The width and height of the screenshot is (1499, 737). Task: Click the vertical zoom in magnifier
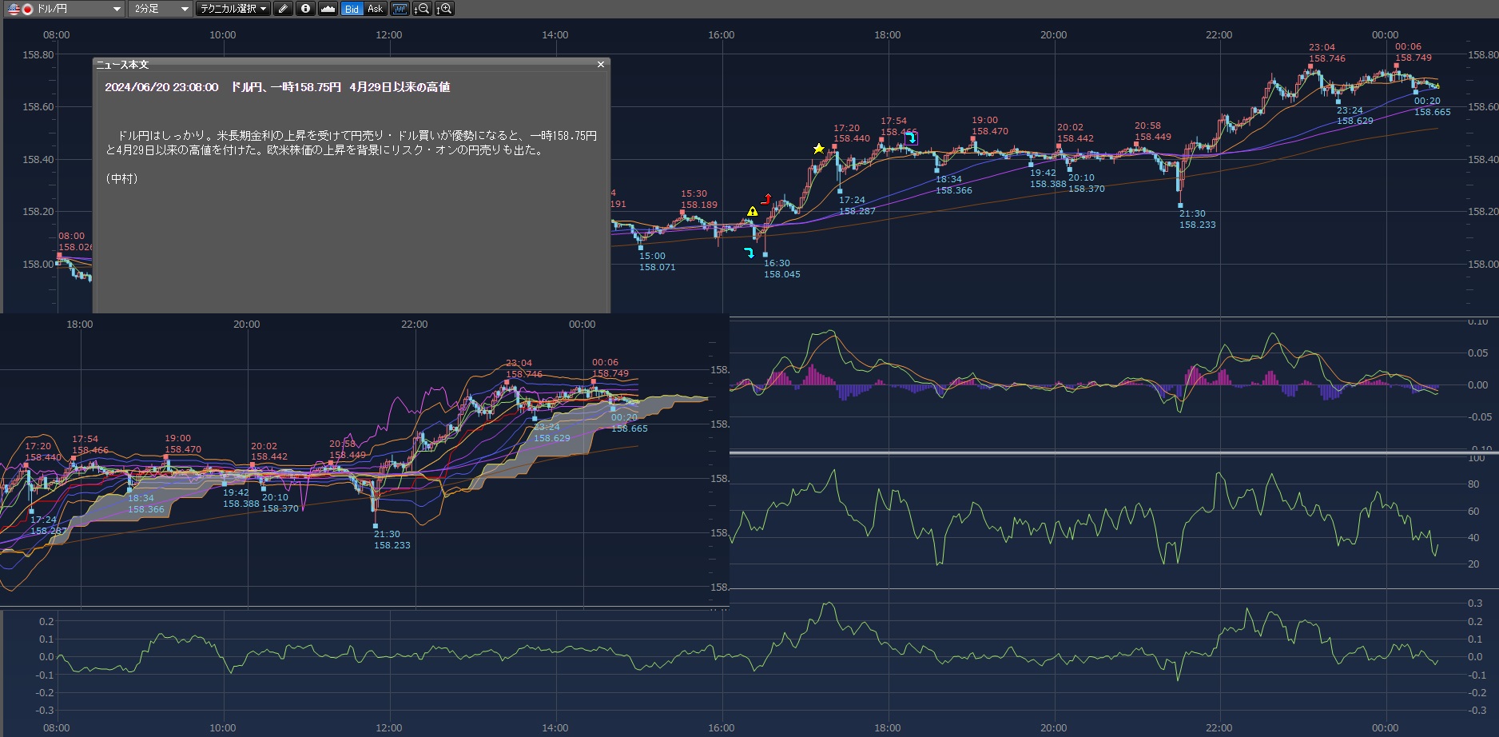(444, 9)
